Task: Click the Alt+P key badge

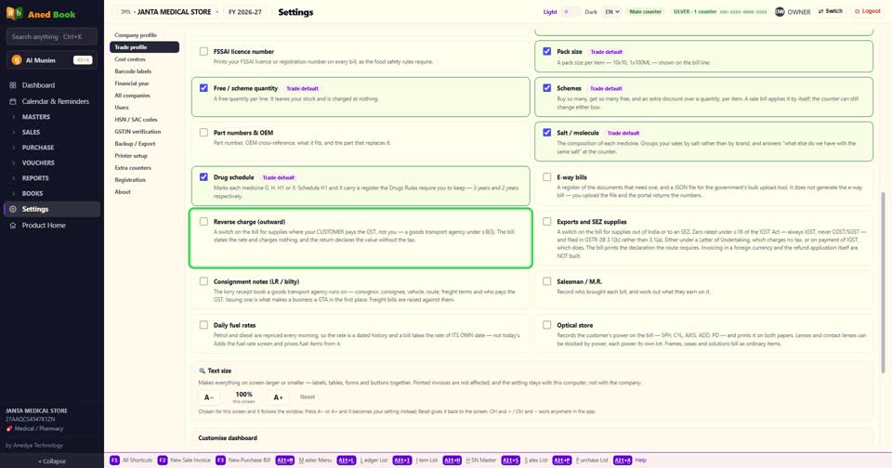Action: click(561, 460)
